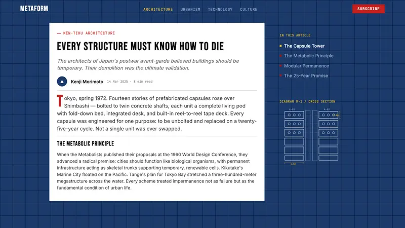Screen dimensions: 405x228
Task: Select the Culture menu item
Action: (249, 10)
